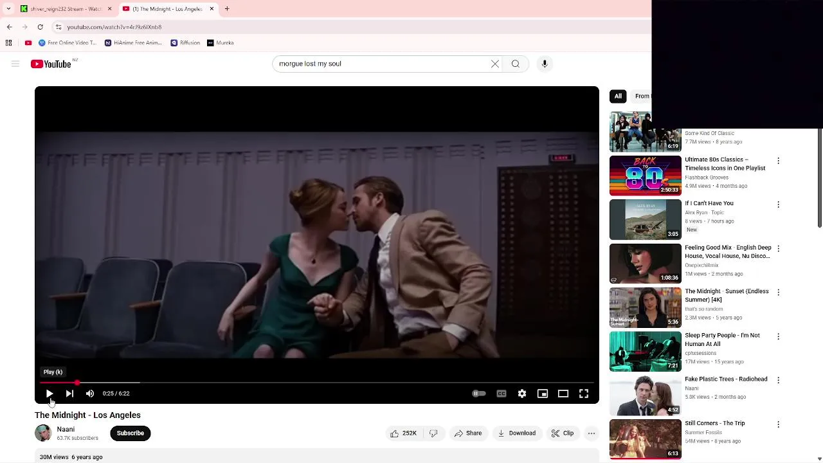Screen dimensions: 823x463
Task: Open Feeling Good Mix video thumbnail
Action: coord(645,264)
